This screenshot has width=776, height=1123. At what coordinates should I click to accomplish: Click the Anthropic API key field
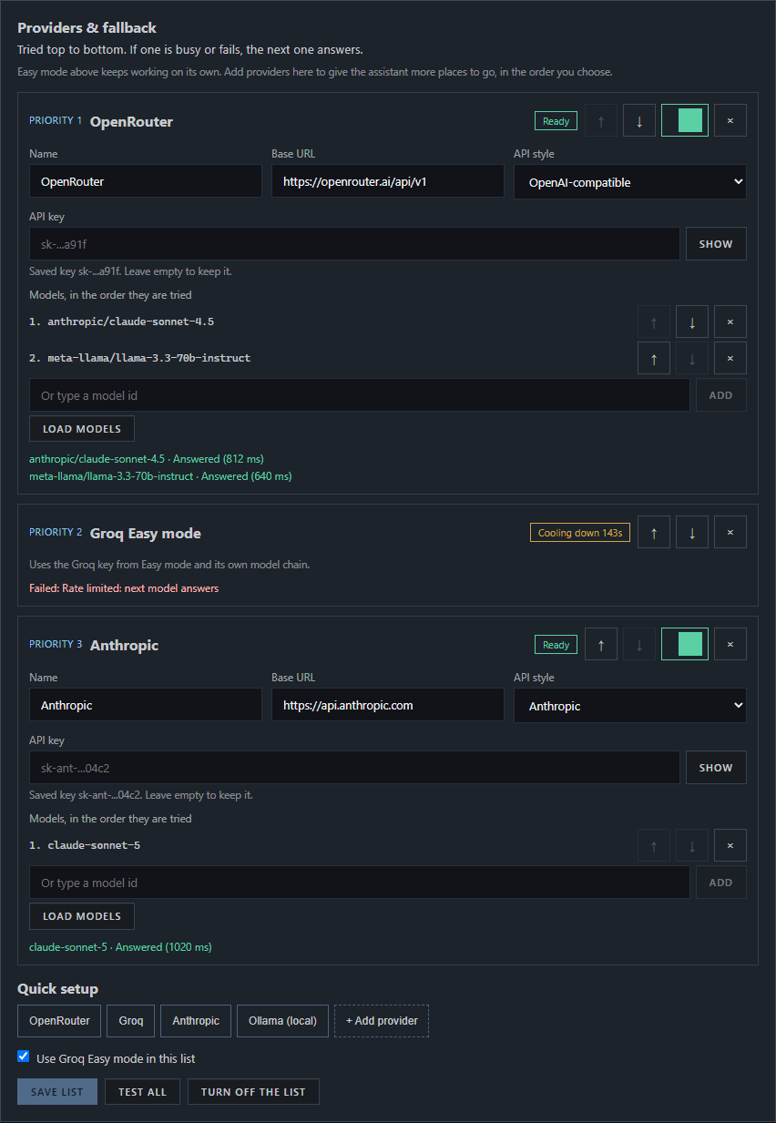pyautogui.click(x=354, y=768)
